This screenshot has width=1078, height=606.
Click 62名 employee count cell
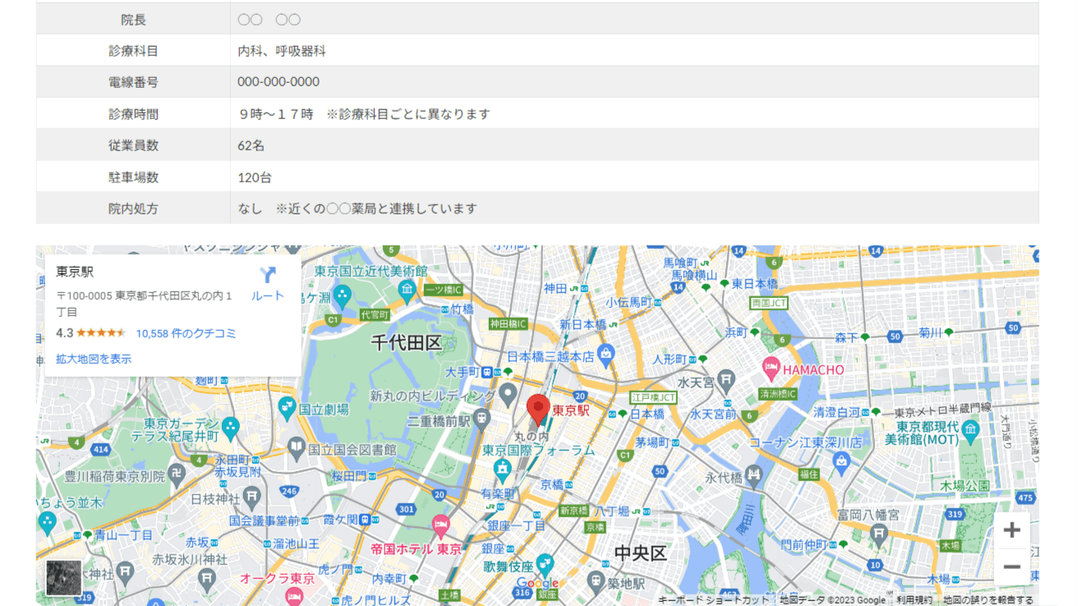click(634, 145)
